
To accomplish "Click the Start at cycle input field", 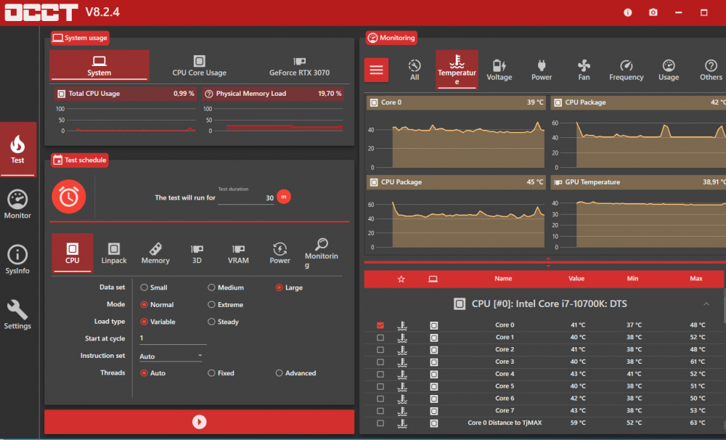I will click(x=172, y=338).
